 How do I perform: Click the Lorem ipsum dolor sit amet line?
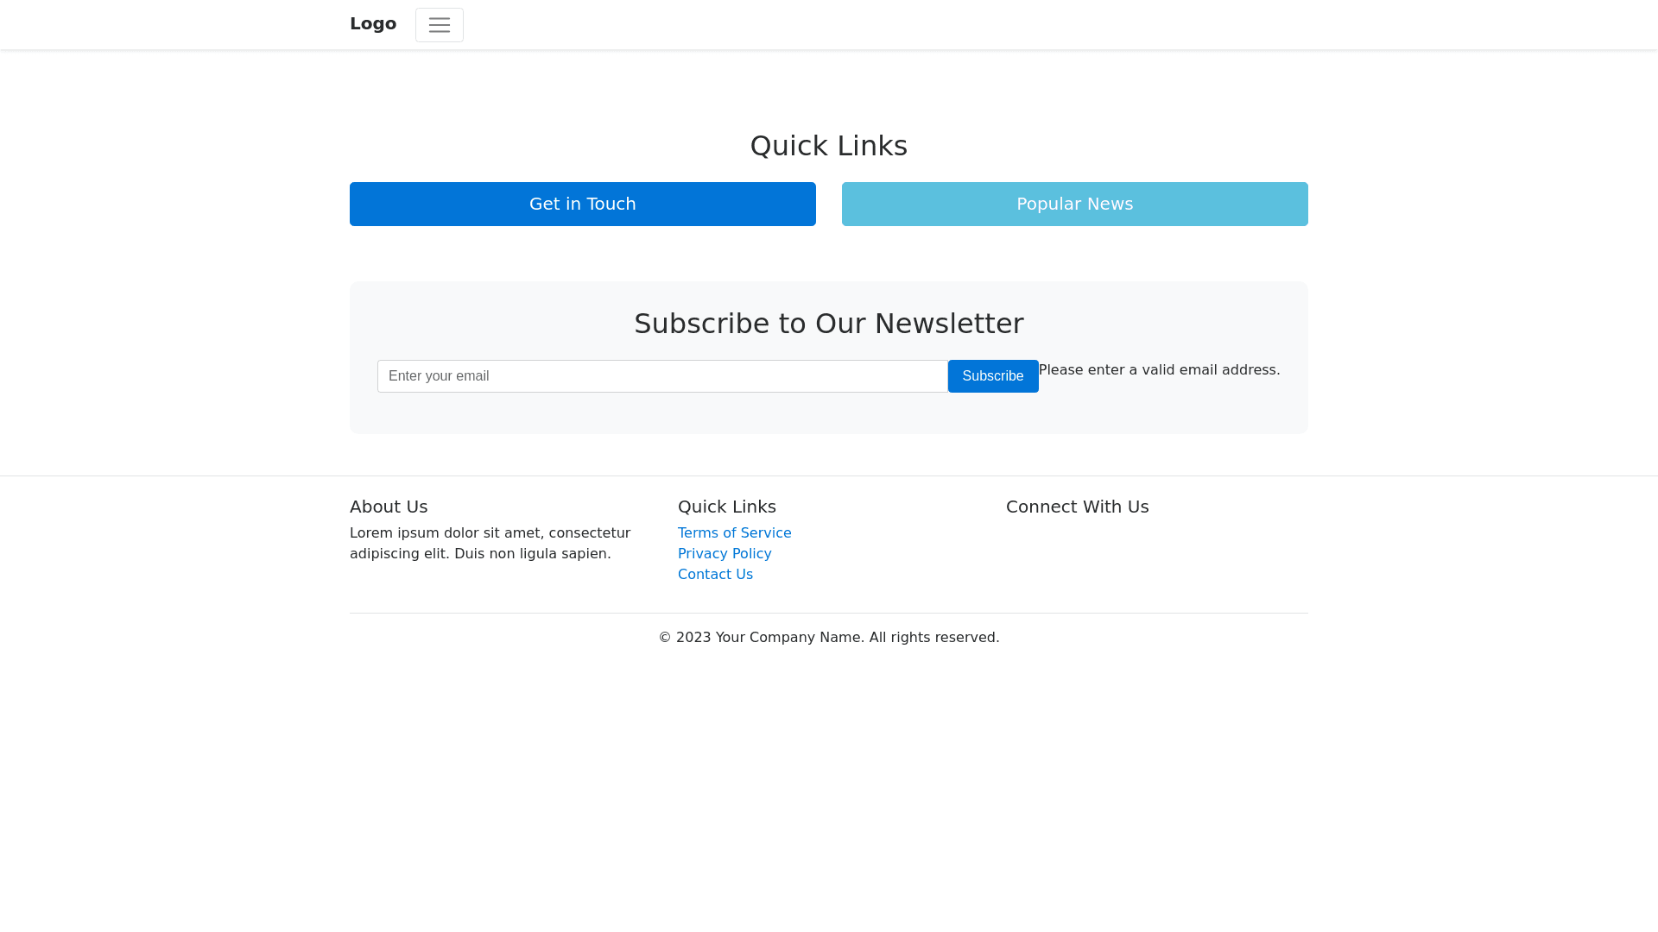pos(490,533)
